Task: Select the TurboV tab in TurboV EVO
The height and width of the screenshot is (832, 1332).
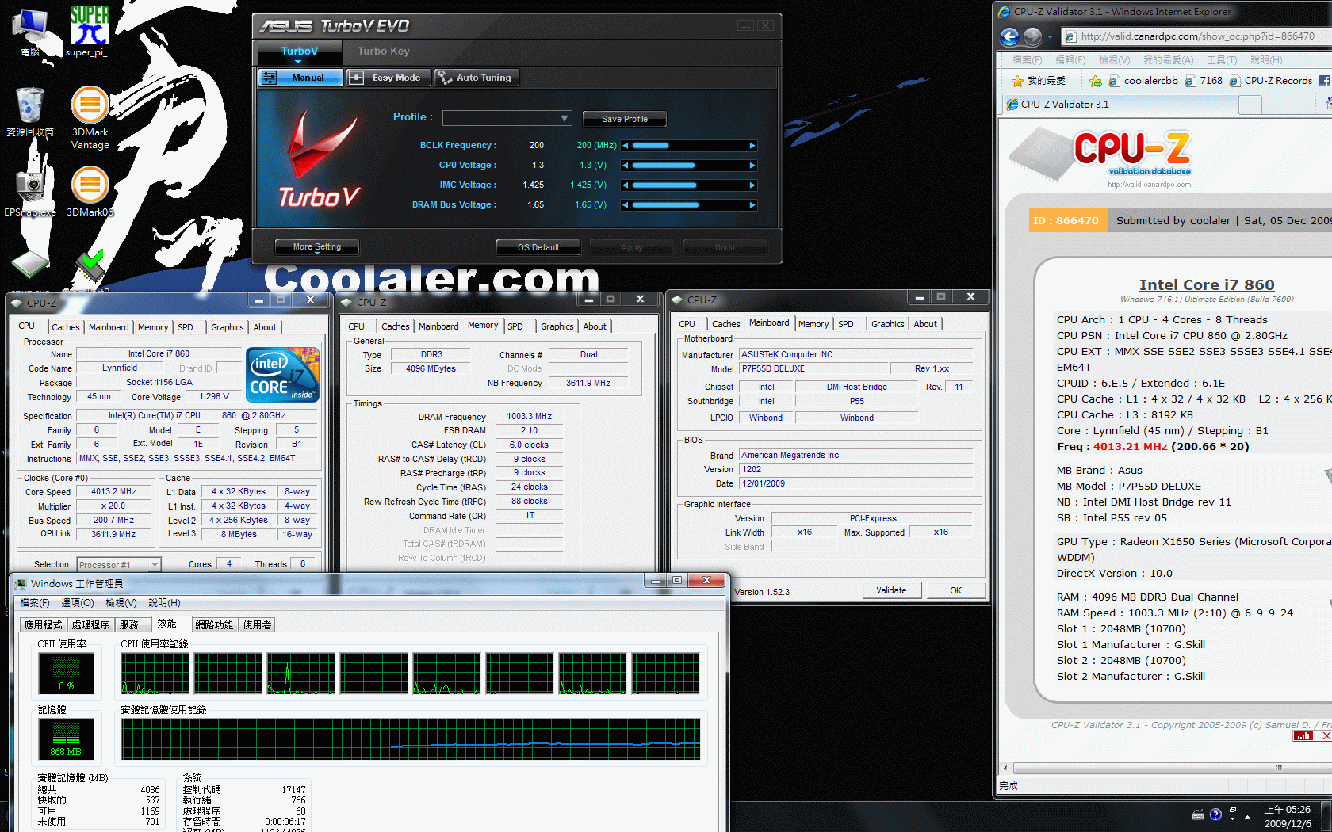Action: pyautogui.click(x=300, y=52)
